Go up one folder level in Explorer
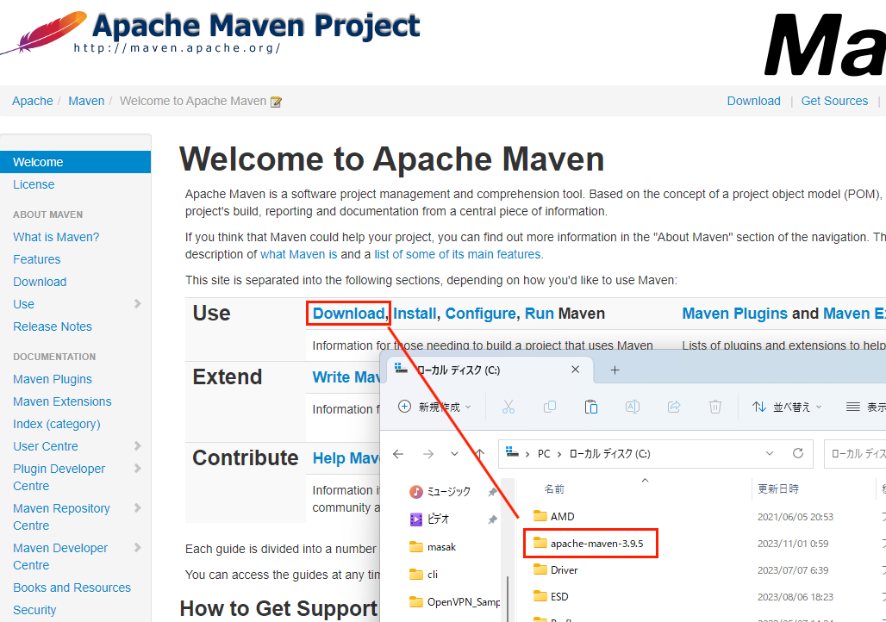 pyautogui.click(x=480, y=454)
